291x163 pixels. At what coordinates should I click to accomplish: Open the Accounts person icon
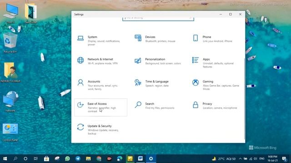80,82
